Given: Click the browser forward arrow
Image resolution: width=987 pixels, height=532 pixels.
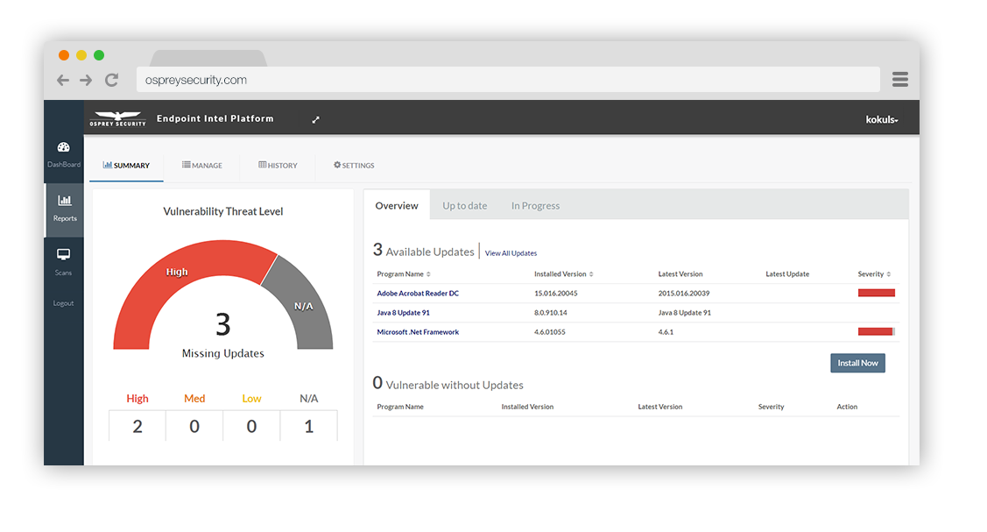Looking at the screenshot, I should (x=86, y=80).
